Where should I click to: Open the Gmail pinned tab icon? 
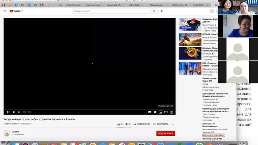coord(23,5)
